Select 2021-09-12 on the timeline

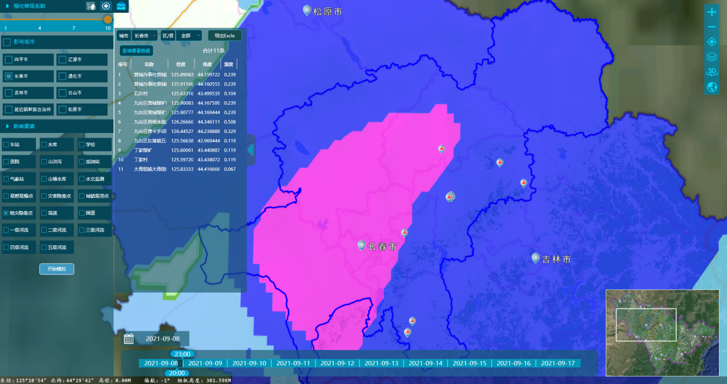[x=337, y=363]
